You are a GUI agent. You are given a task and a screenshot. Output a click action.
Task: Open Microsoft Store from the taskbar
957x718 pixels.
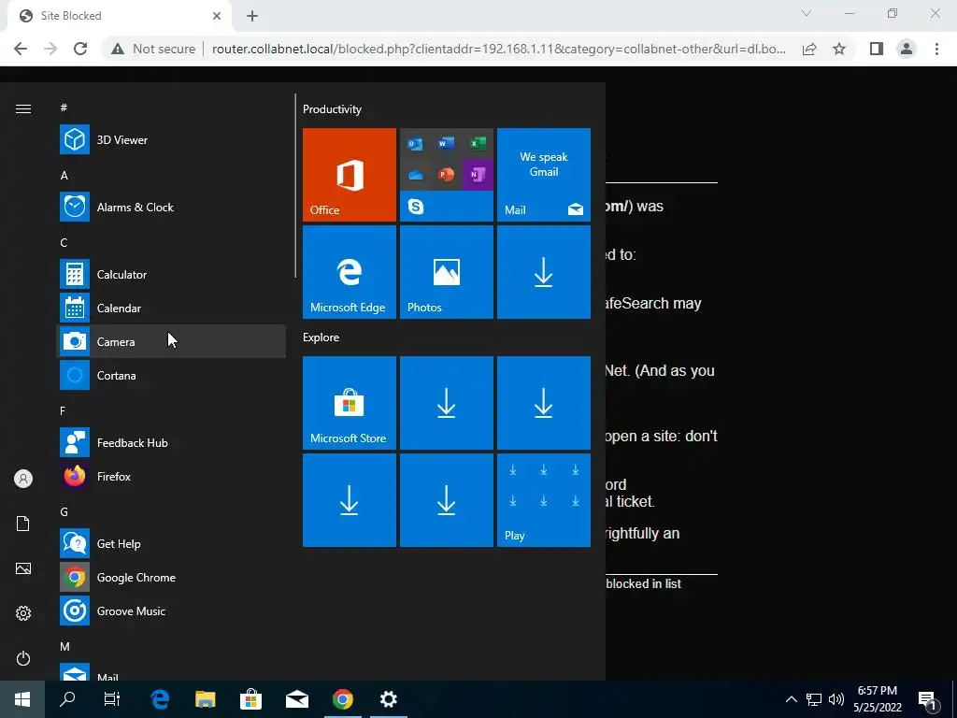point(250,699)
